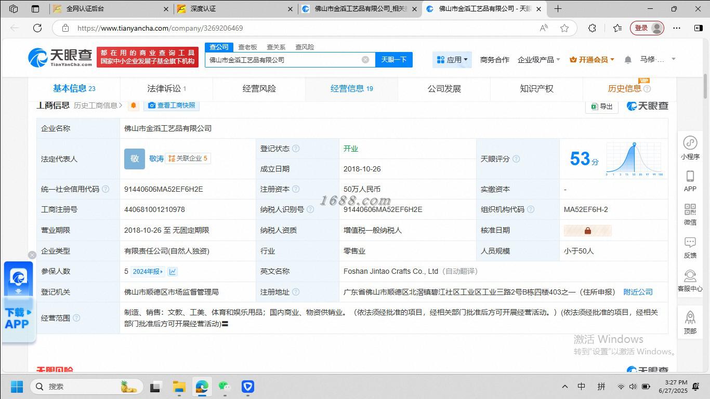
Task: Jump to top with the 顶部 rocket icon
Action: pyautogui.click(x=690, y=322)
